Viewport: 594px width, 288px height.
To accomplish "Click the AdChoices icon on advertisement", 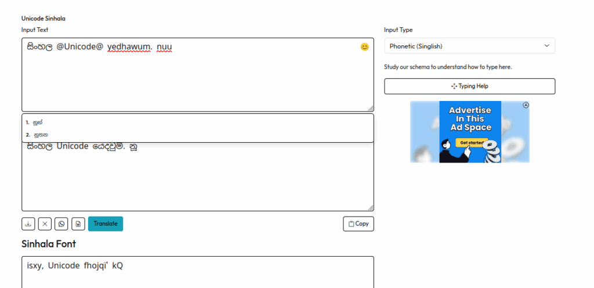I will tap(526, 105).
